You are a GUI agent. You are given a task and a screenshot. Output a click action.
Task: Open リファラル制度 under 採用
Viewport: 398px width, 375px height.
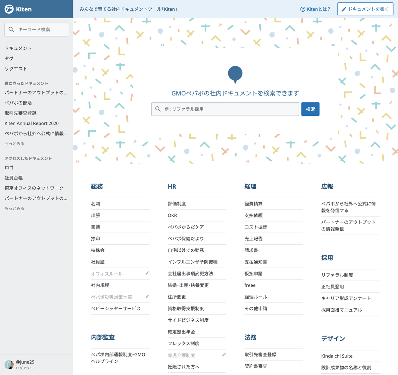pos(337,275)
